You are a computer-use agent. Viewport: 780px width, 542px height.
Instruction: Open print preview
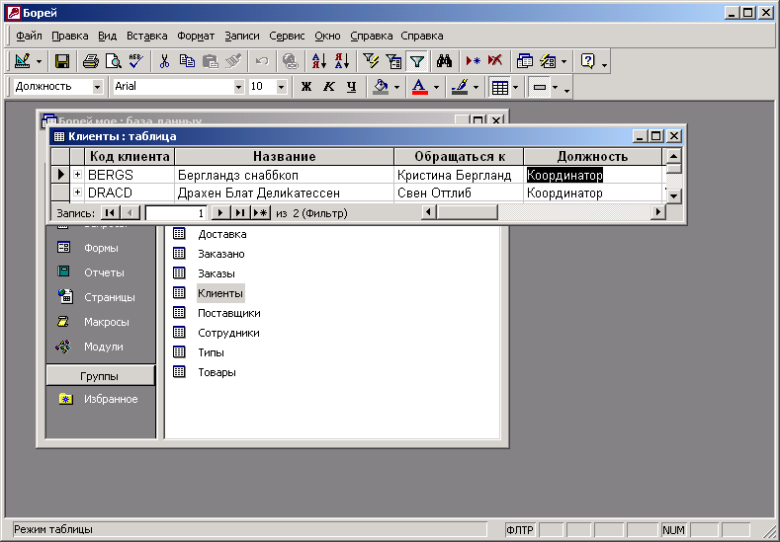pos(114,61)
